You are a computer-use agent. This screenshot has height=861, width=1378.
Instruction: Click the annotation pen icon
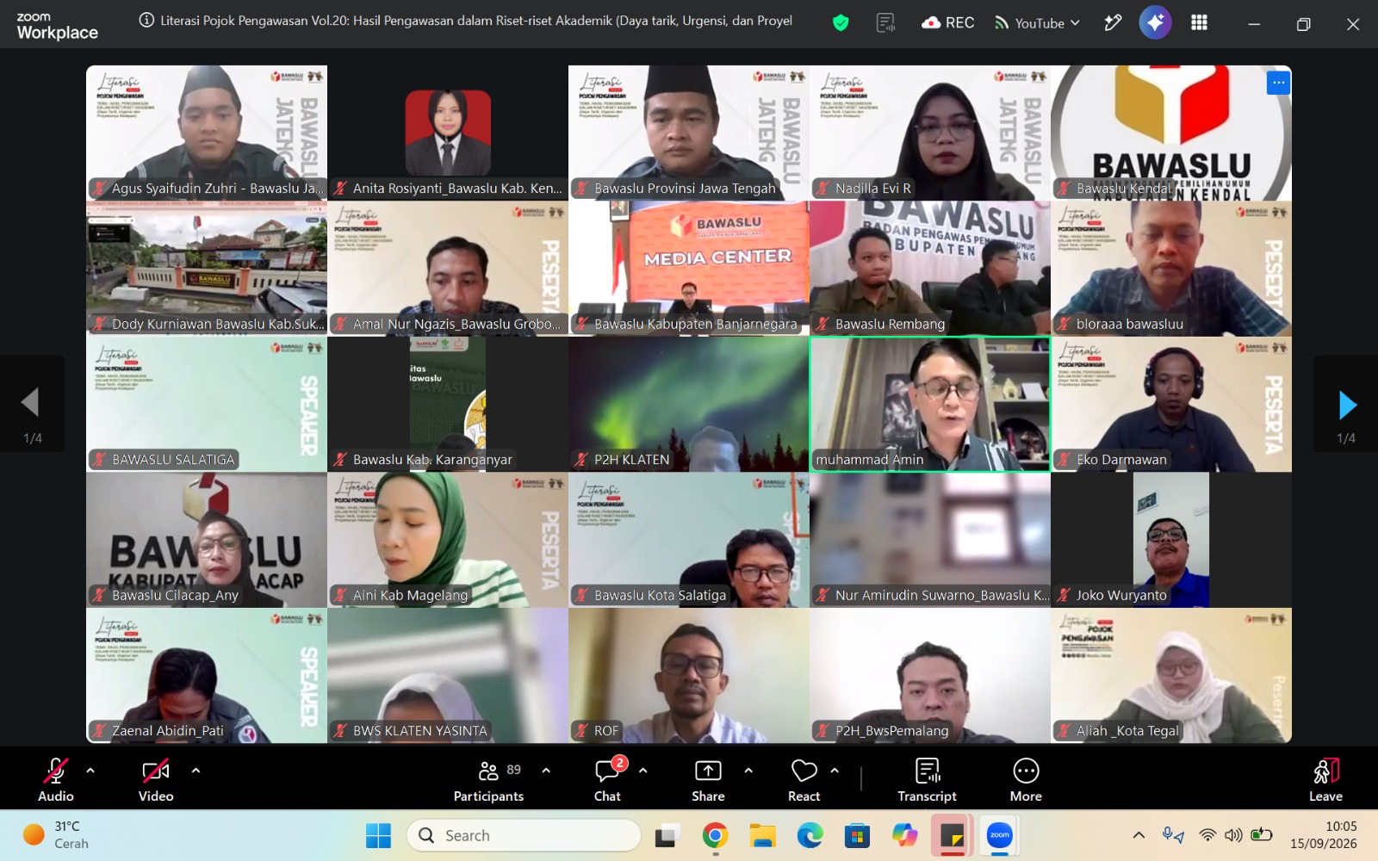[x=1113, y=23]
